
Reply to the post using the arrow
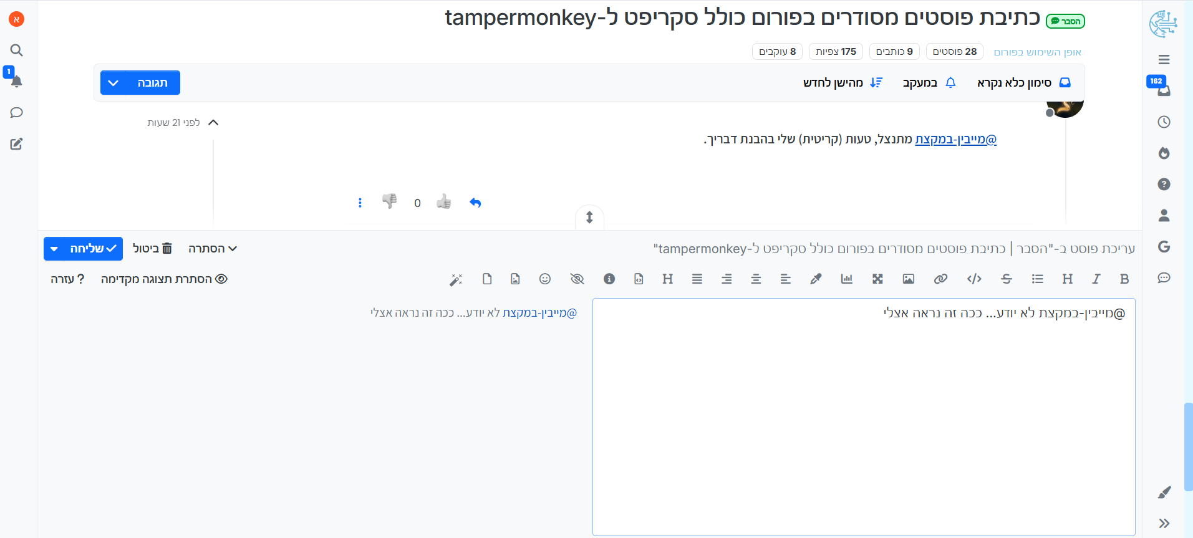coord(475,203)
